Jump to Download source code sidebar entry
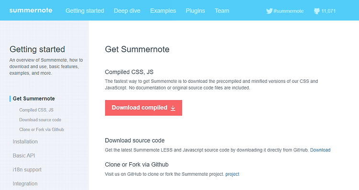This screenshot has height=190, width=359. 40,120
